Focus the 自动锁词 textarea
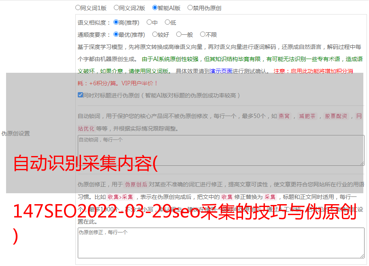This screenshot has width=369, height=266. pyautogui.click(x=221, y=150)
